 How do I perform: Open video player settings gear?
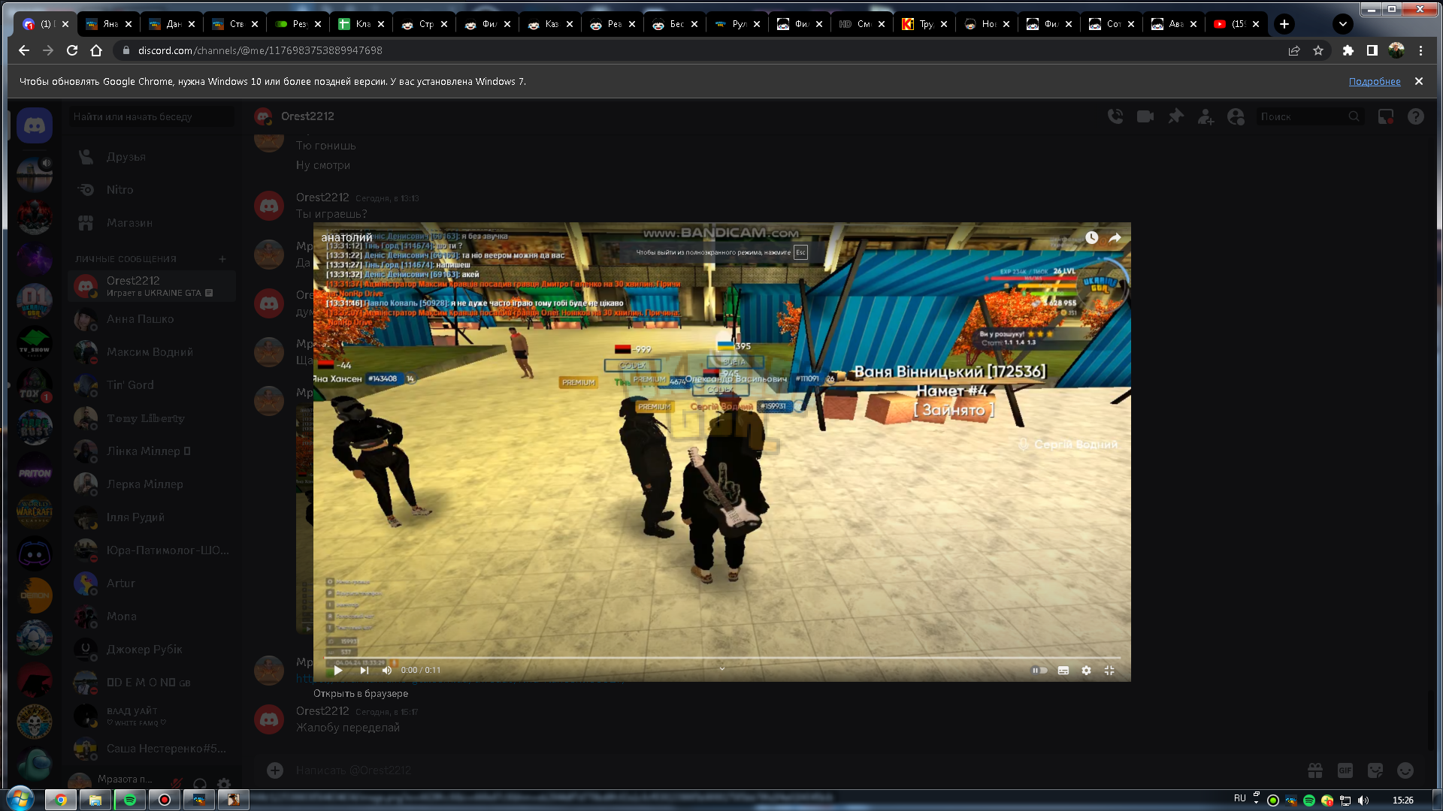pos(1086,670)
